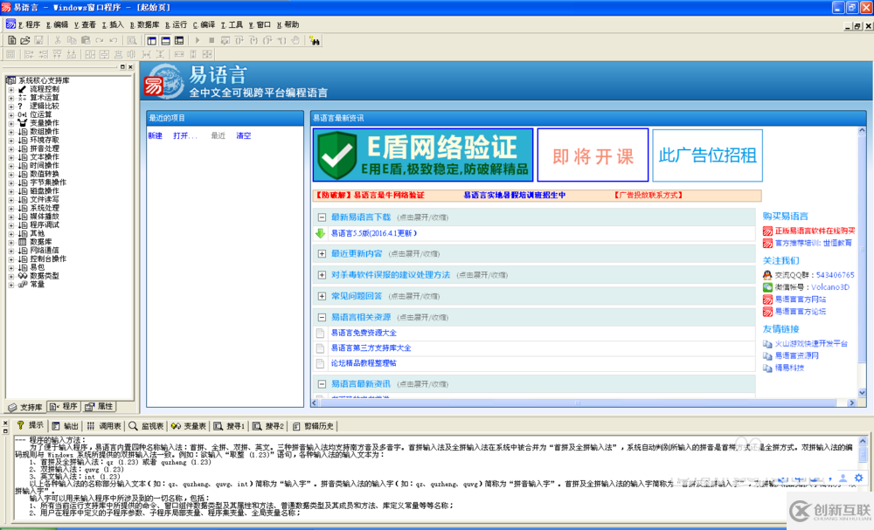The height and width of the screenshot is (530, 874).
Task: Click the Paste clipboard toolbar icon
Action: 86,40
